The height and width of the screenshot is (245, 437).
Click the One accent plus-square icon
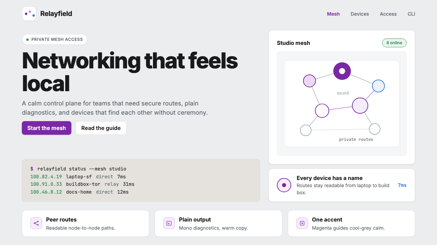[x=302, y=223]
